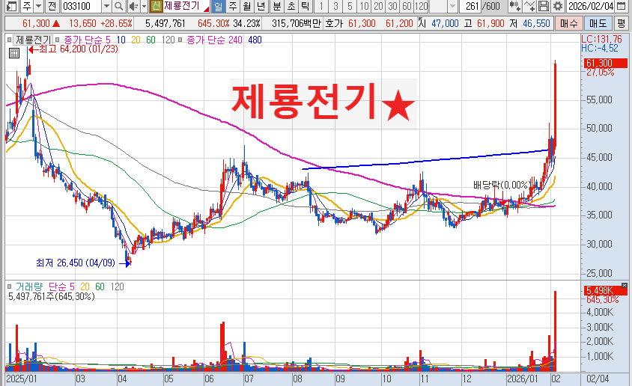
Task: Click the 2026/01 time axis label
Action: click(x=523, y=379)
